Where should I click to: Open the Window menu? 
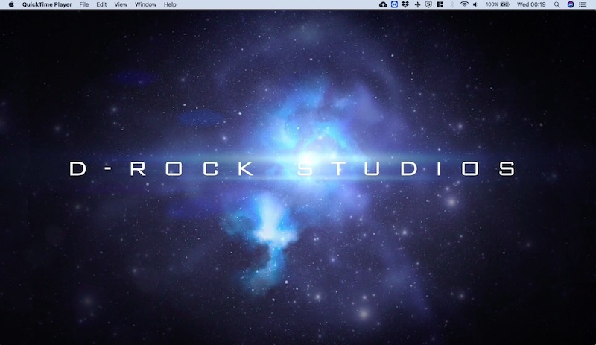point(145,4)
